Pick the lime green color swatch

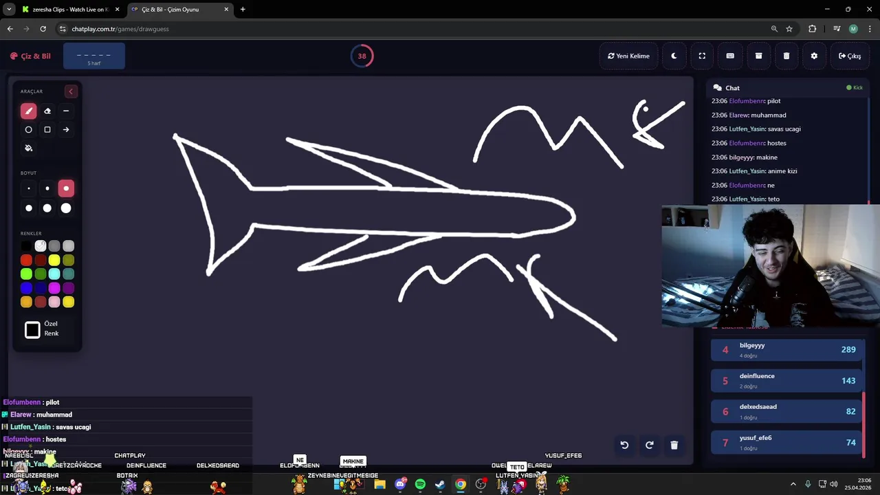pyautogui.click(x=26, y=274)
